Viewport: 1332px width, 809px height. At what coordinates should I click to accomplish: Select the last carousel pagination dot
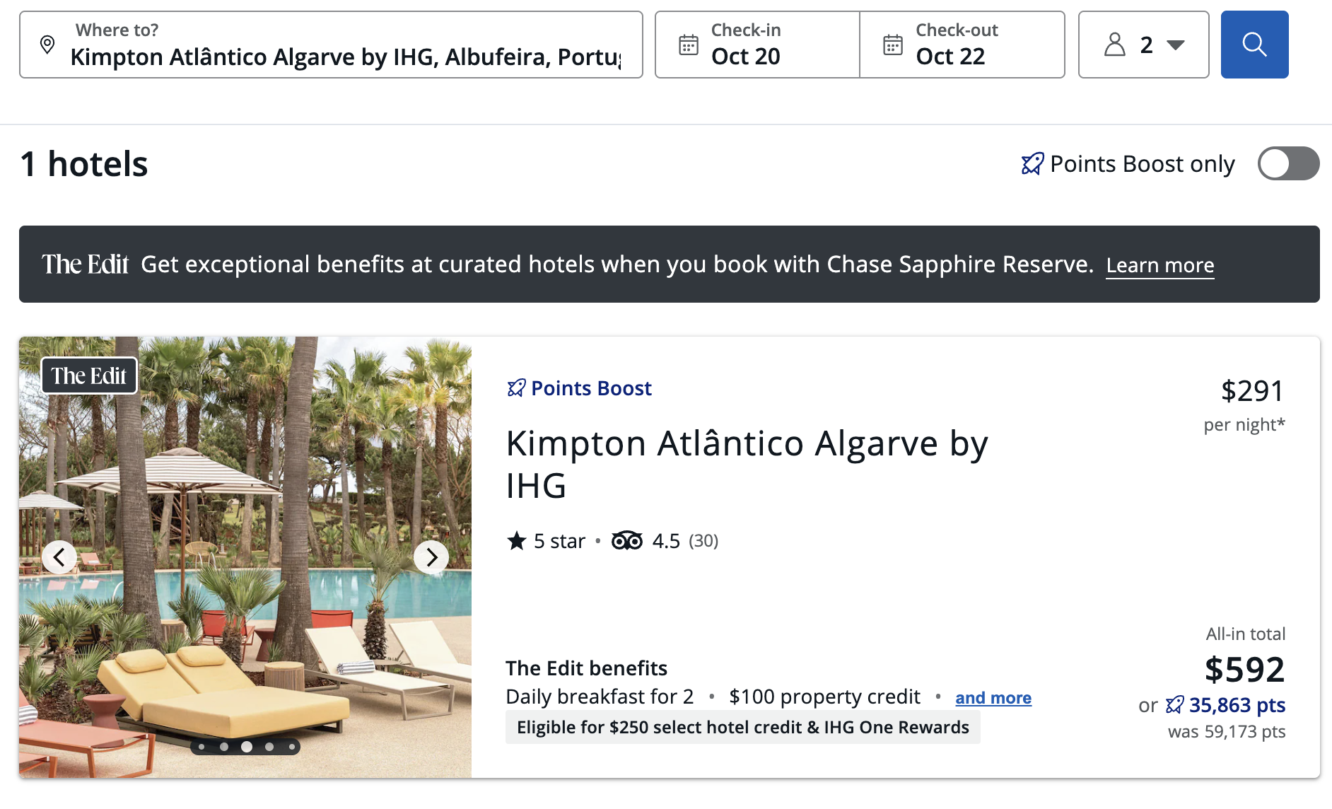click(x=291, y=747)
